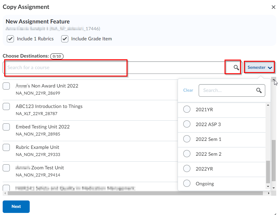Image resolution: width=278 pixels, height=215 pixels.
Task: Select the 2022 Sem 2 radio button
Action: [x=187, y=154]
